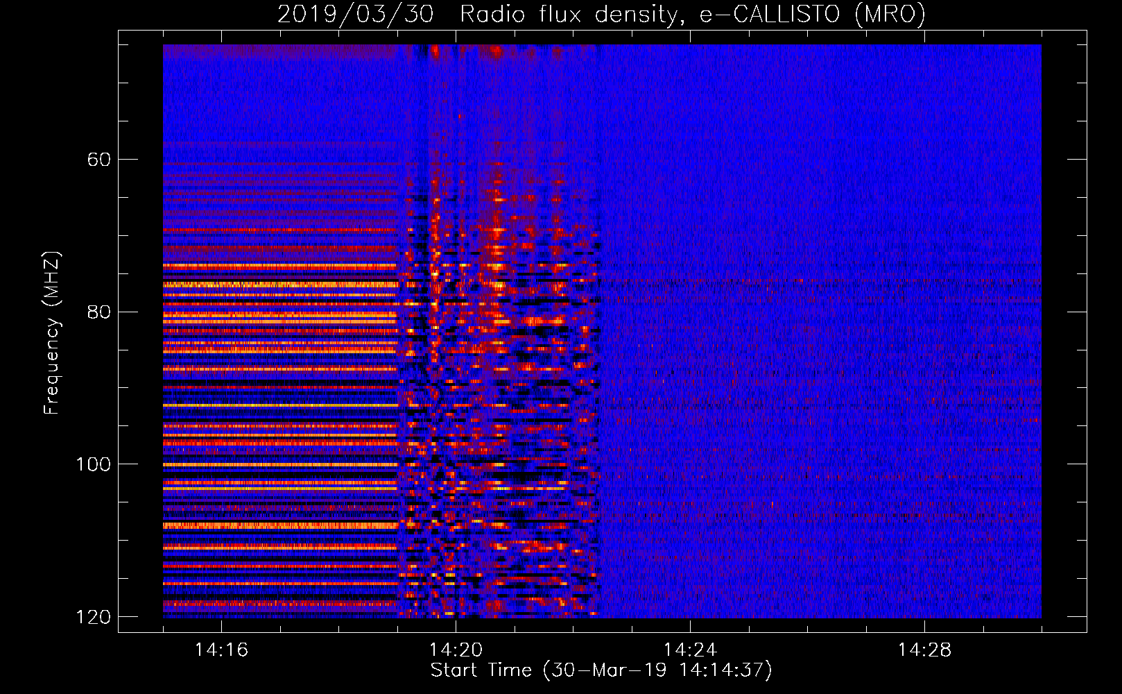Viewport: 1122px width, 694px height.
Task: Click the date '2019/03/30' in the title
Action: [x=356, y=14]
